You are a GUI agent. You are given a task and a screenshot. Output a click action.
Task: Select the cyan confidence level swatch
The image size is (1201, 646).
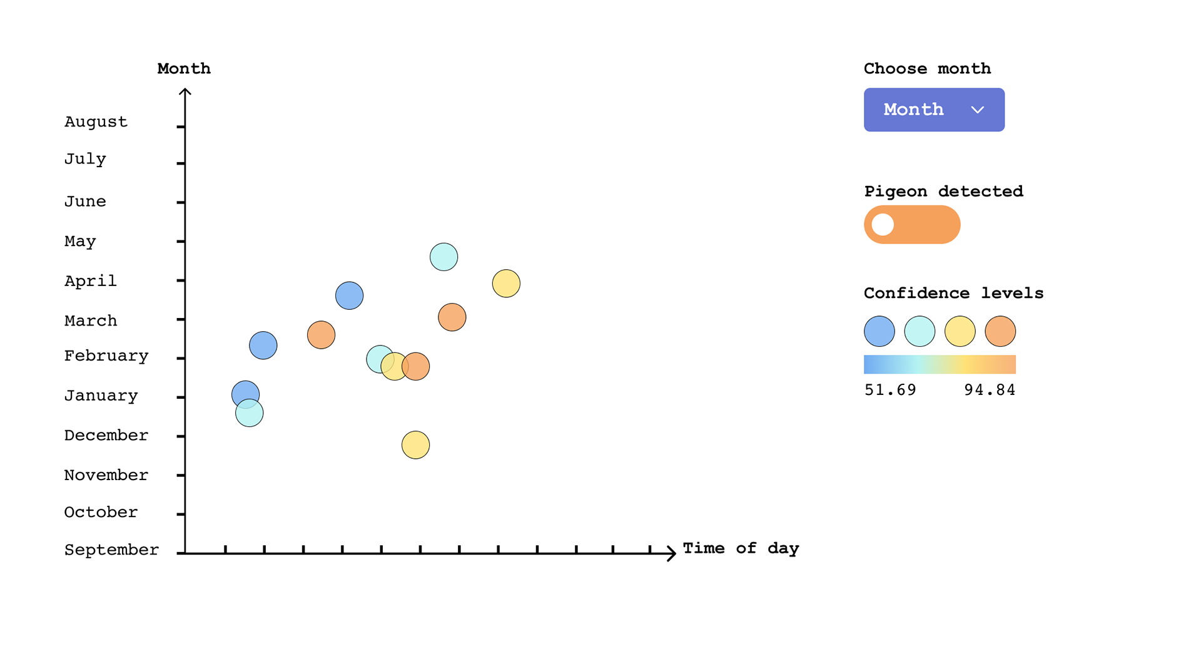[x=920, y=331]
